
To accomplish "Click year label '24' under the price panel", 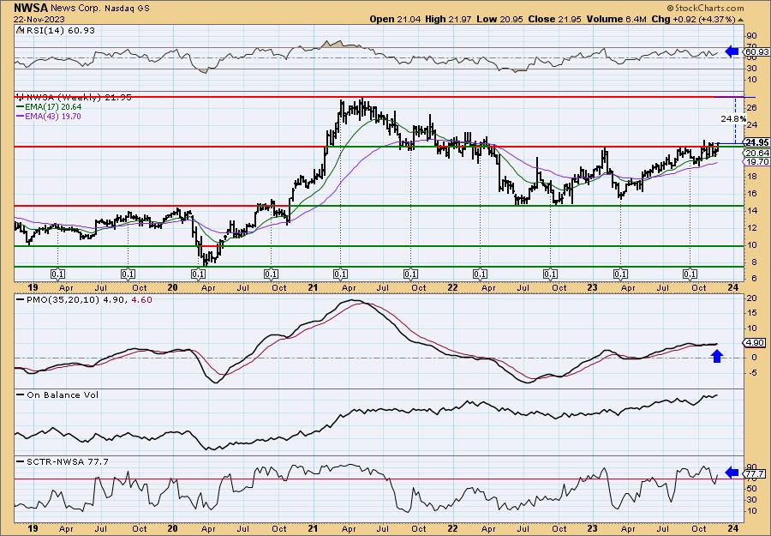I will (732, 287).
